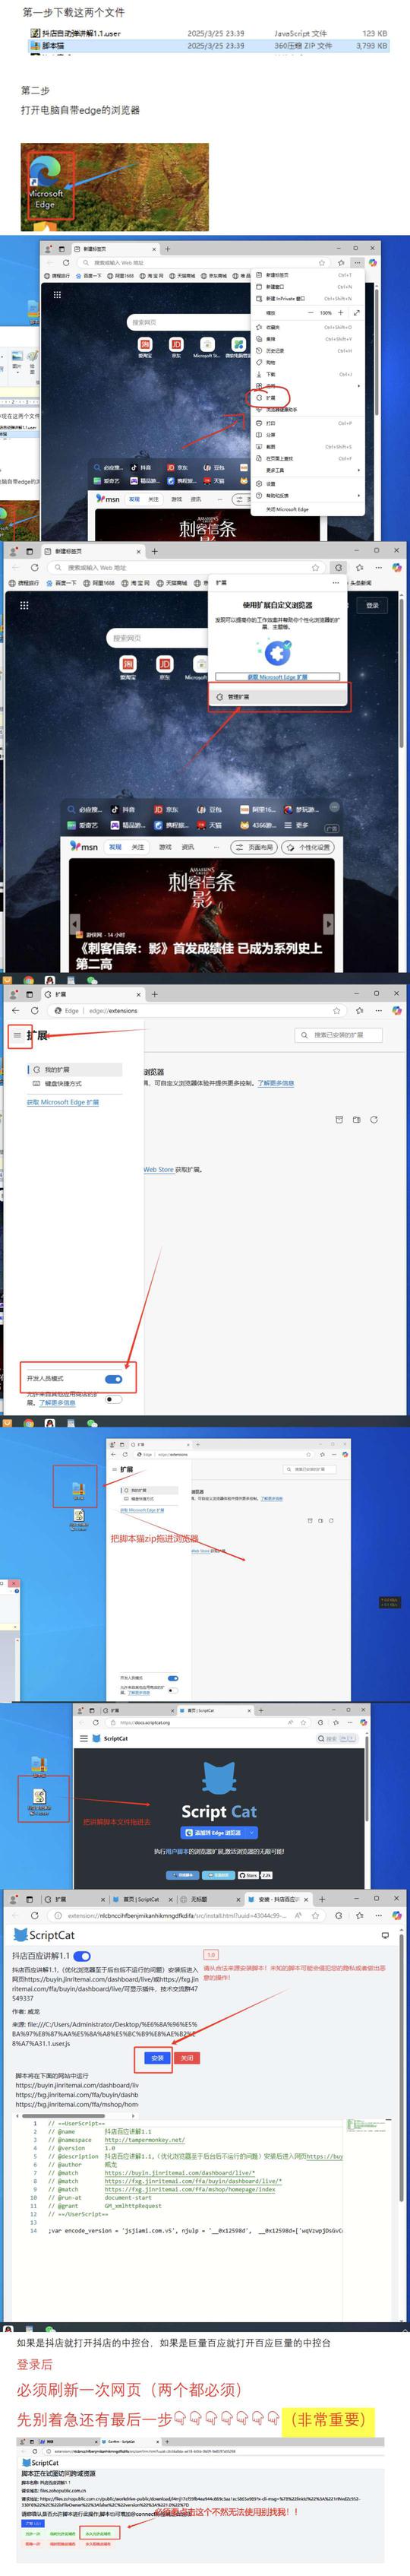Open the Microsoft Edge desktop shortcut icon
Image resolution: width=410 pixels, height=2576 pixels.
[x=45, y=182]
